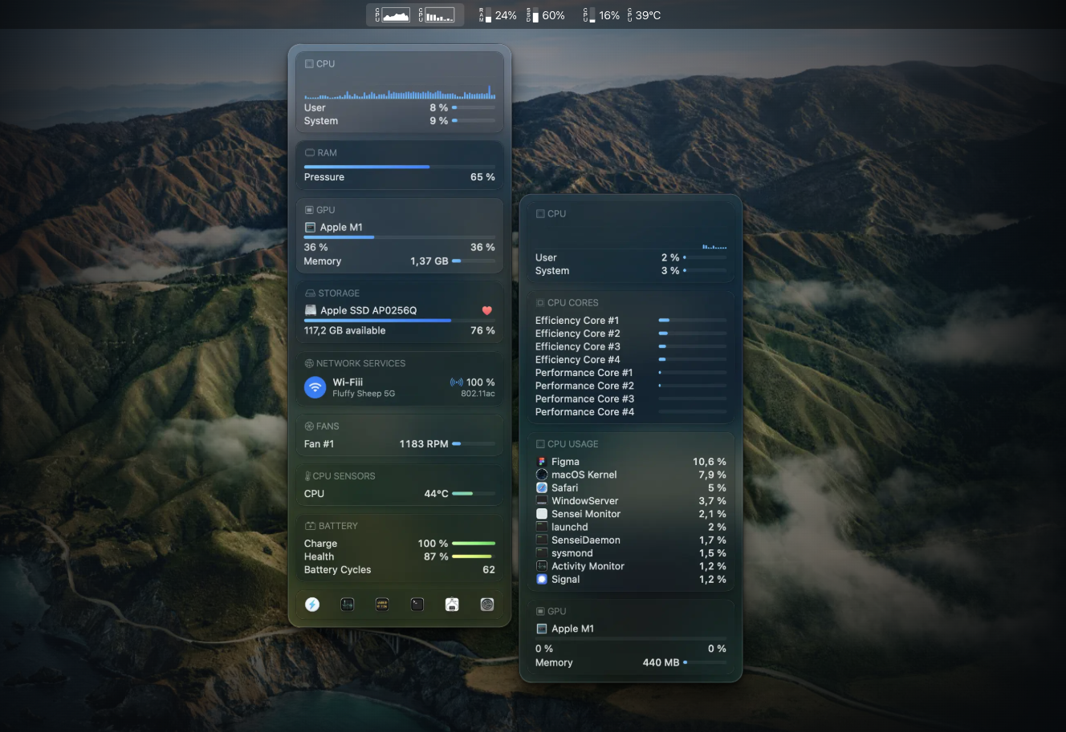Image resolution: width=1066 pixels, height=732 pixels.
Task: Click the blue Wi-Fi circle icon
Action: [x=315, y=387]
